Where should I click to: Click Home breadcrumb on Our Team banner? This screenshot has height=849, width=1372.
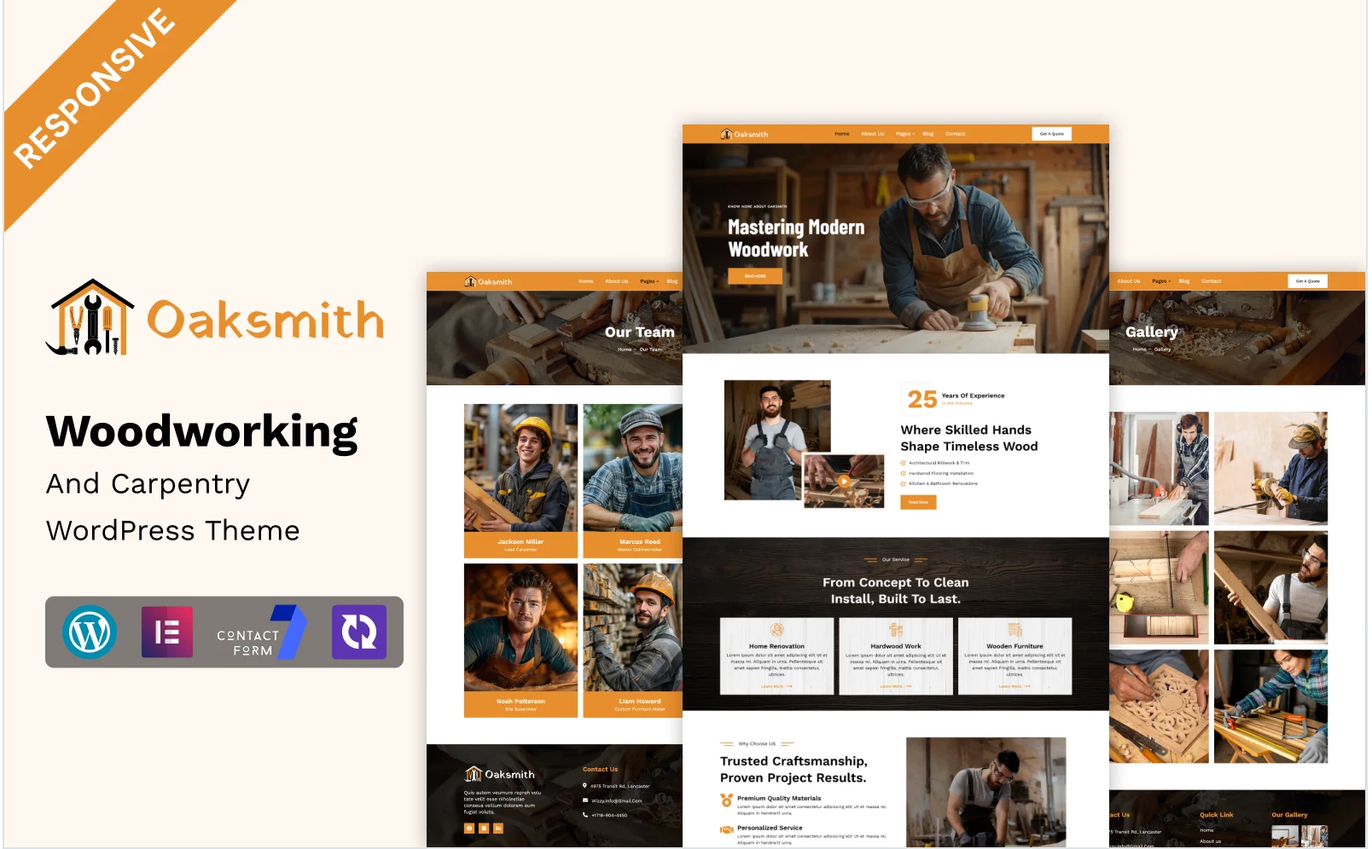[x=625, y=349]
